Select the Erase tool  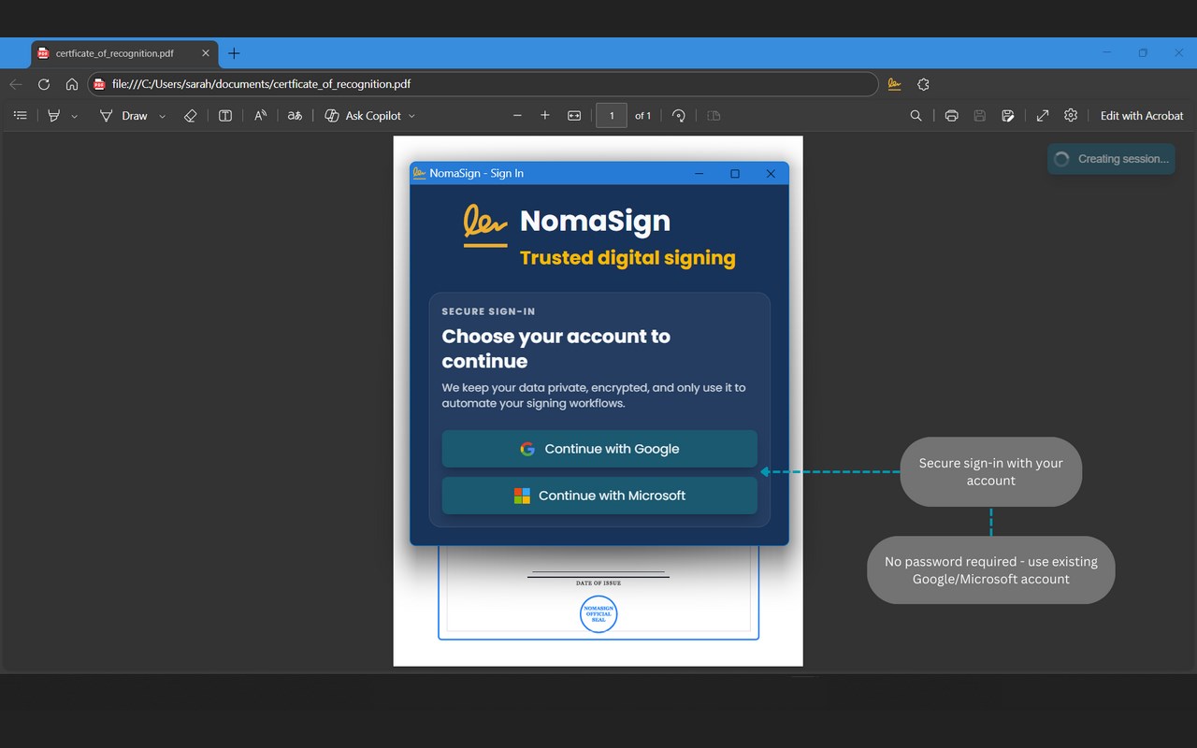(190, 116)
